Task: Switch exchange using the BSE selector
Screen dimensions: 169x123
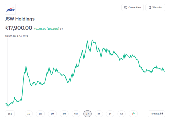Action: tap(10, 114)
